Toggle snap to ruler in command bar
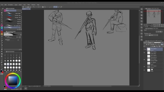Image resolution: width=164 pixels, height=92 pixels. [x=54, y=7]
